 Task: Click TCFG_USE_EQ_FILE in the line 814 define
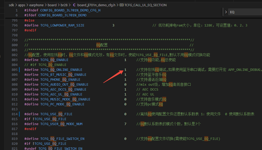point(56,114)
